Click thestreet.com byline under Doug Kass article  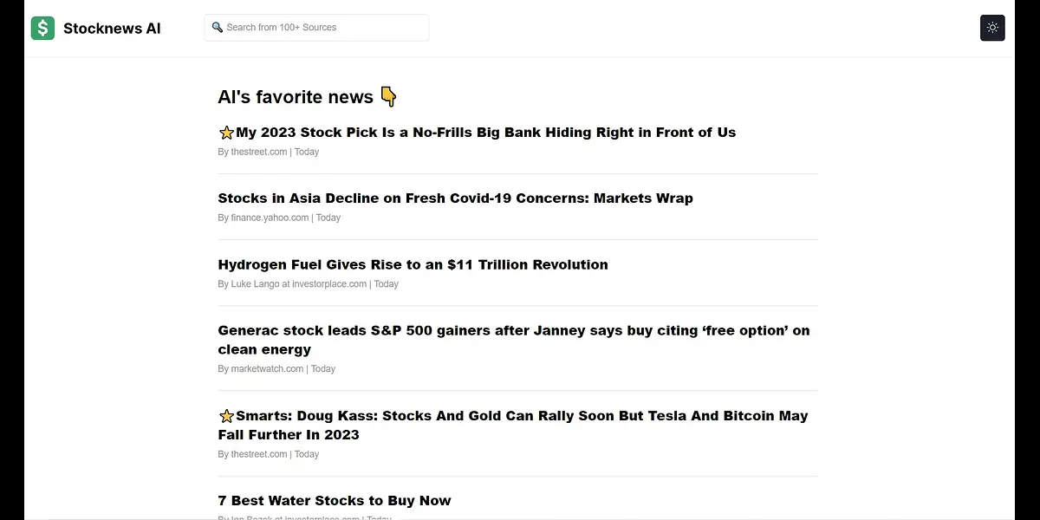269,454
